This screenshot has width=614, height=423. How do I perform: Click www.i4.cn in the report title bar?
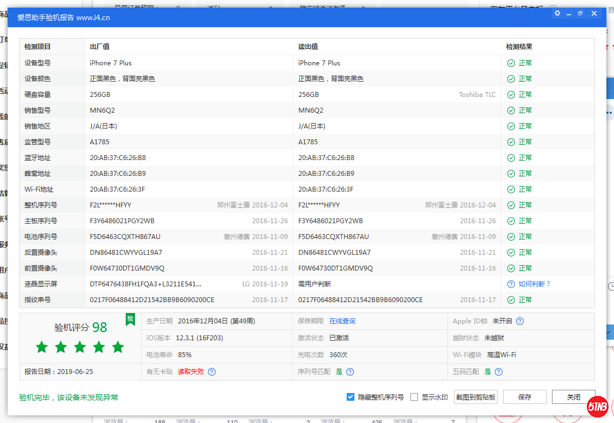click(94, 17)
